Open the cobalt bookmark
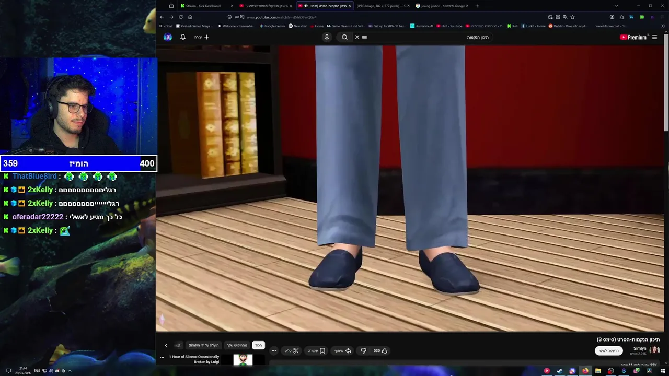Image resolution: width=669 pixels, height=376 pixels. tap(166, 26)
